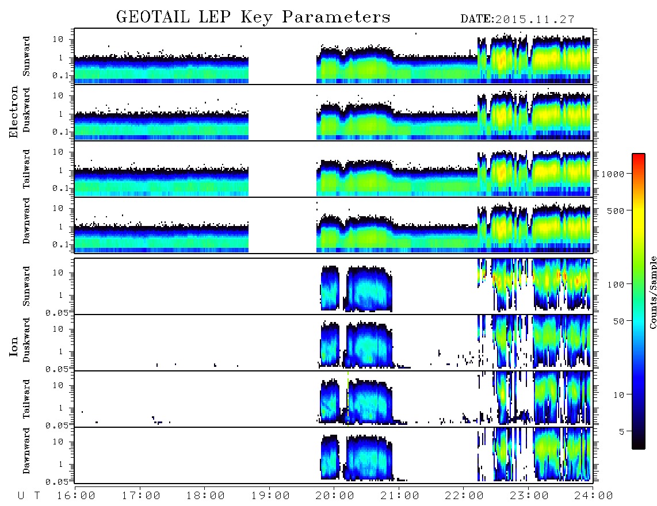Viewport: 657px width, 506px height.
Task: Select the "50" colorbar tick label
Action: pyautogui.click(x=618, y=321)
